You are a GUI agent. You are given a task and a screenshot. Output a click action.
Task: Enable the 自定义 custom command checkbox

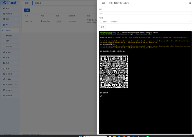coord(101,22)
